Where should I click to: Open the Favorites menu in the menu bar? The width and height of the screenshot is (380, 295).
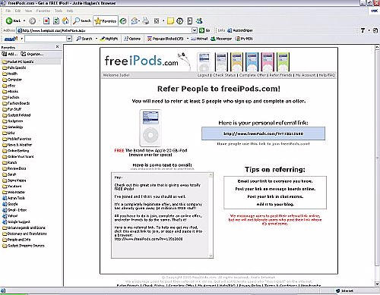[x=43, y=11]
